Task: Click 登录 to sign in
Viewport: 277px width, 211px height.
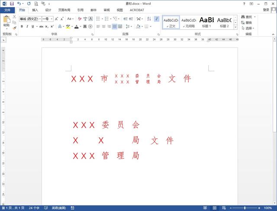Action: (266, 10)
